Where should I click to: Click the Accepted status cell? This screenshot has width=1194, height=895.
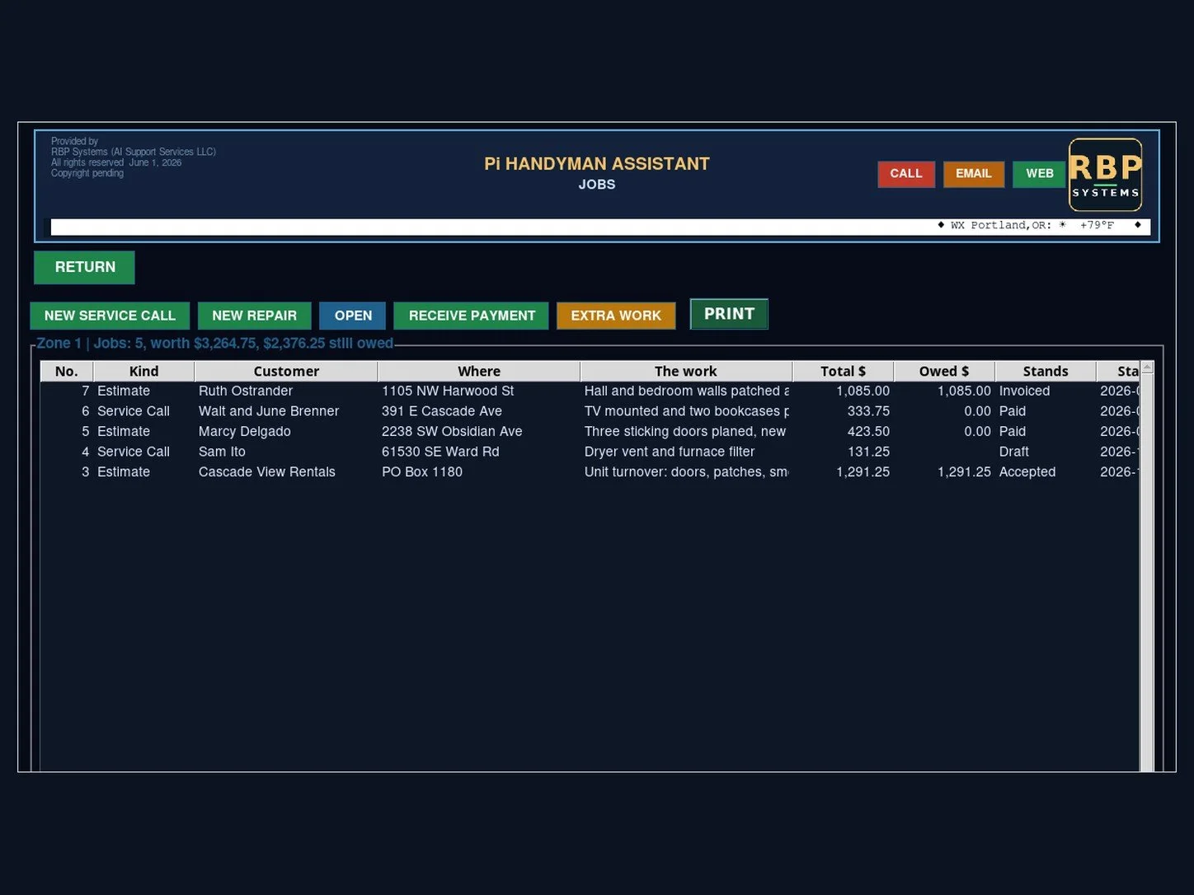[x=1027, y=471]
